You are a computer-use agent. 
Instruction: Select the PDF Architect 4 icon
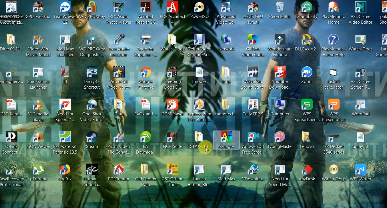point(173,7)
